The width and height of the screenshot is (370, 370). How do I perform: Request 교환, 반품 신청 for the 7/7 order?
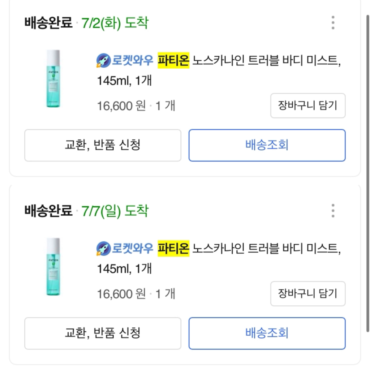pos(103,333)
